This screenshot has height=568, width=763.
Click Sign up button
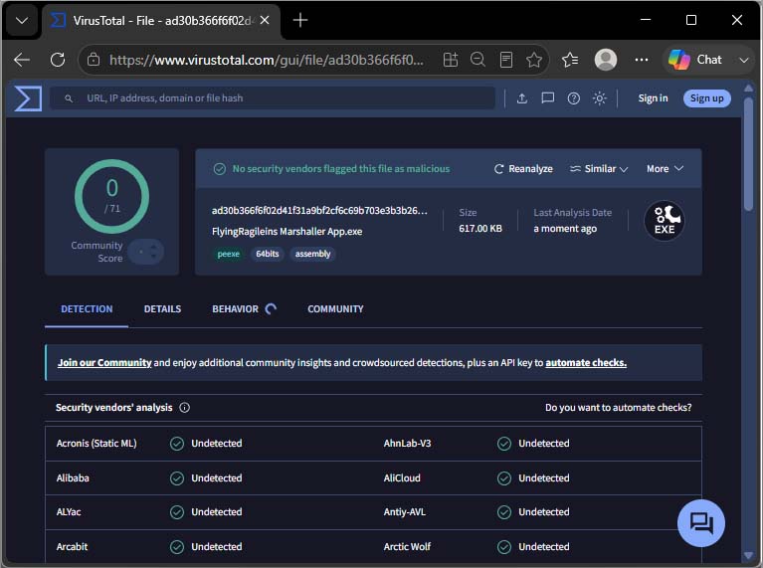pos(706,98)
